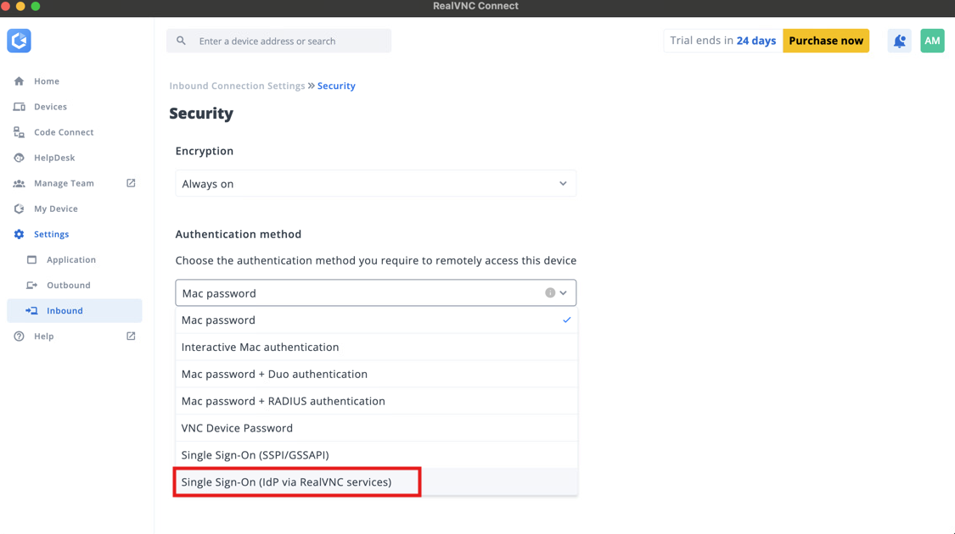Open Inbound settings label

coord(65,311)
